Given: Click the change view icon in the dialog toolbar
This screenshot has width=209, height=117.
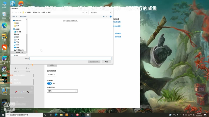Looking at the screenshot, I should point(104,17).
